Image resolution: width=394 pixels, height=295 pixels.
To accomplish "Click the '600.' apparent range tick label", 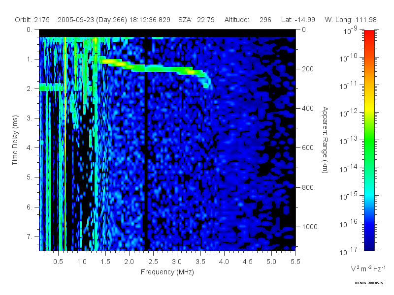I will (x=309, y=148).
